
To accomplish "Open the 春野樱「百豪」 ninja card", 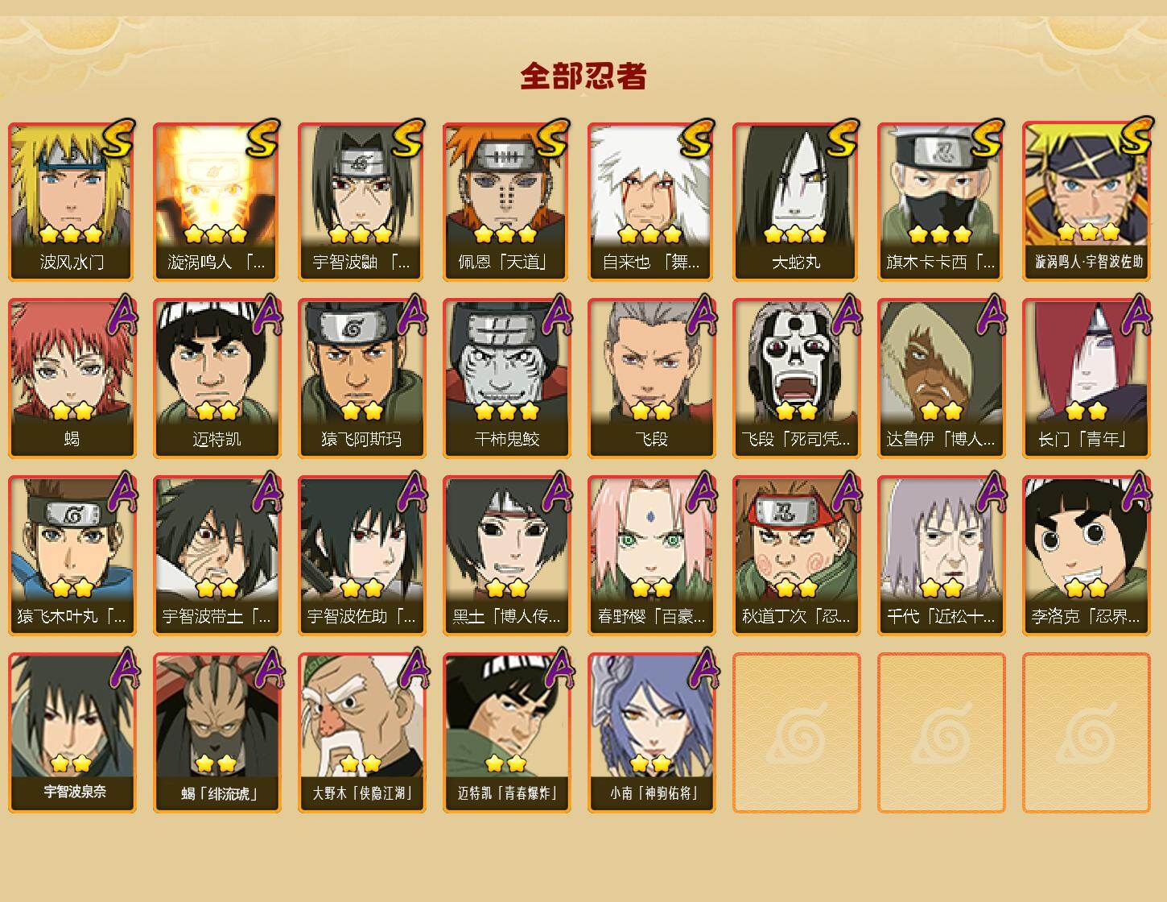I will [652, 556].
